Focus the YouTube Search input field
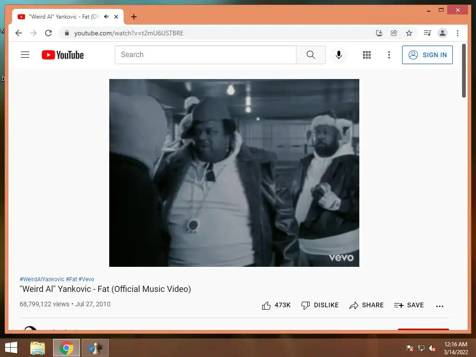 [205, 55]
